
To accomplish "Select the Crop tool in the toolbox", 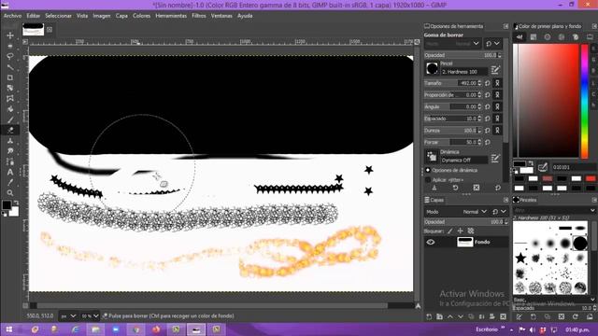I will pos(10,77).
